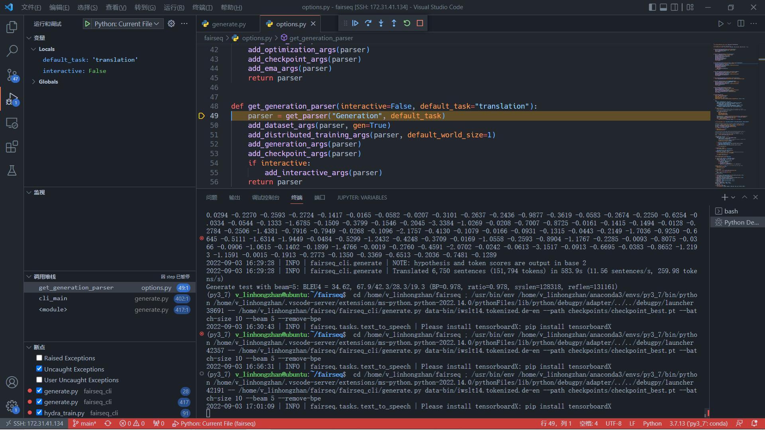Select <module> call stack frame
Image resolution: width=765 pixels, height=430 pixels.
coord(110,309)
